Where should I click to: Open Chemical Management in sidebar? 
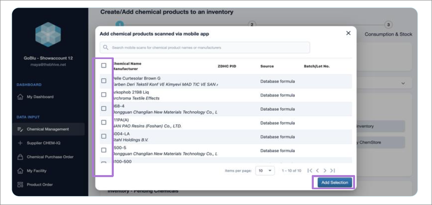coord(48,129)
